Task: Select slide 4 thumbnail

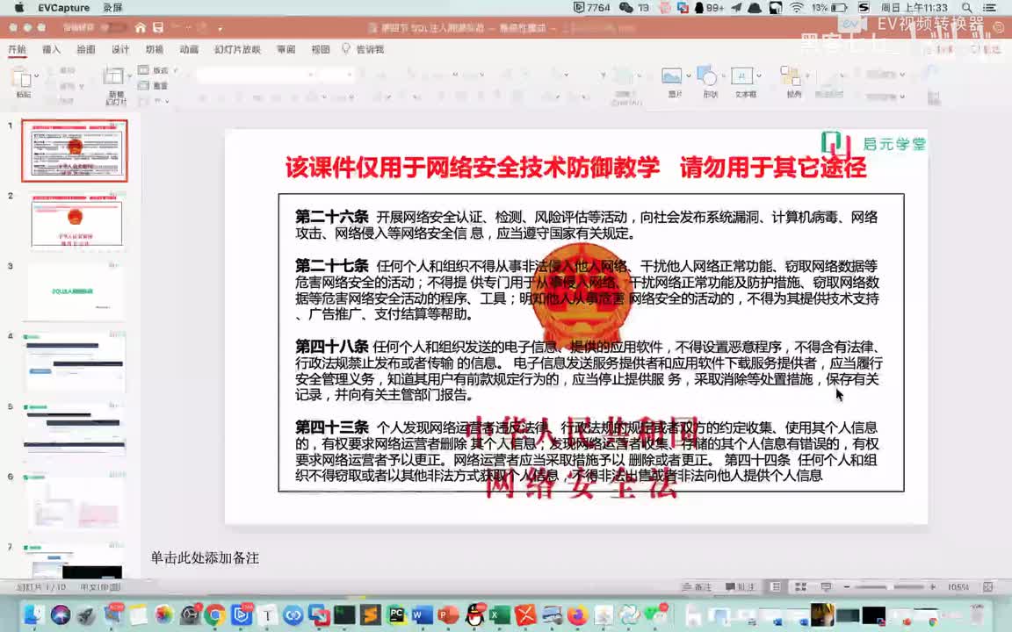Action: point(76,361)
